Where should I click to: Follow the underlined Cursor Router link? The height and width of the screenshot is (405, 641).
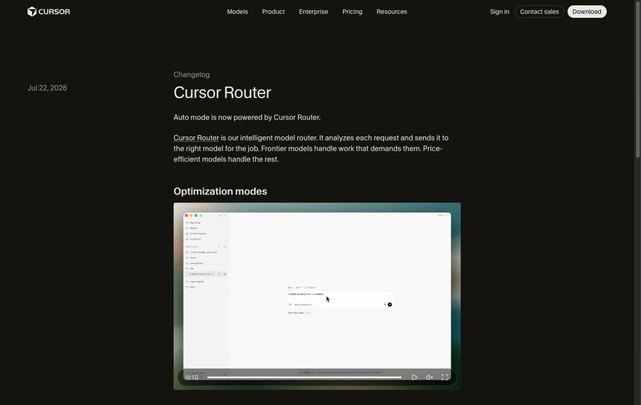[x=196, y=138]
